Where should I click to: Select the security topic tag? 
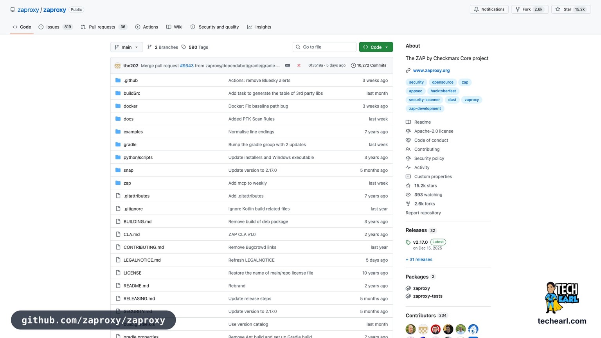(x=416, y=82)
